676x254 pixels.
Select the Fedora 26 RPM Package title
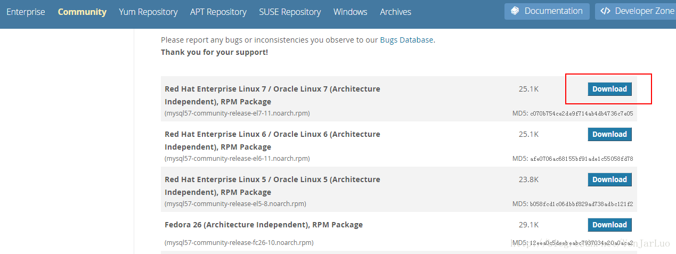(x=264, y=225)
